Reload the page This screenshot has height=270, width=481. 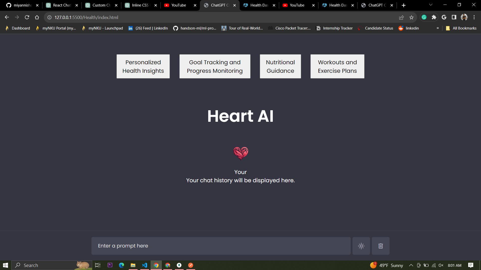pos(27,17)
